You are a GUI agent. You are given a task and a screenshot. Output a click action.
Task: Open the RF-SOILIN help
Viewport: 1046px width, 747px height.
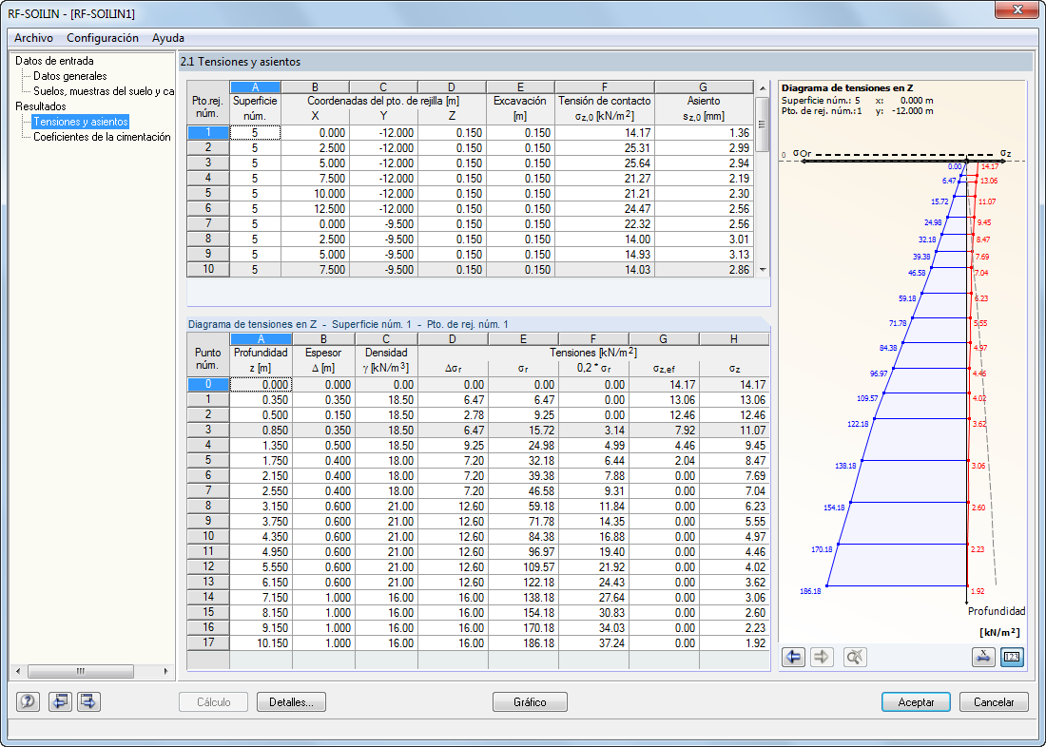pos(29,703)
